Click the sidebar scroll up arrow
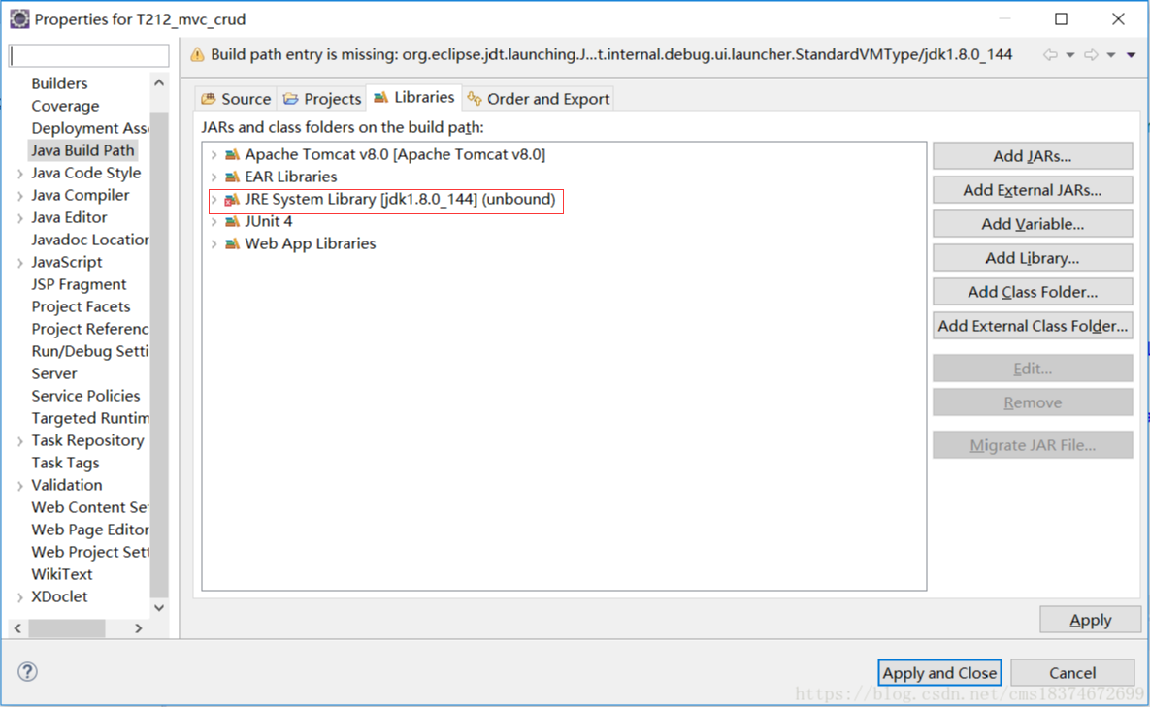 (159, 82)
